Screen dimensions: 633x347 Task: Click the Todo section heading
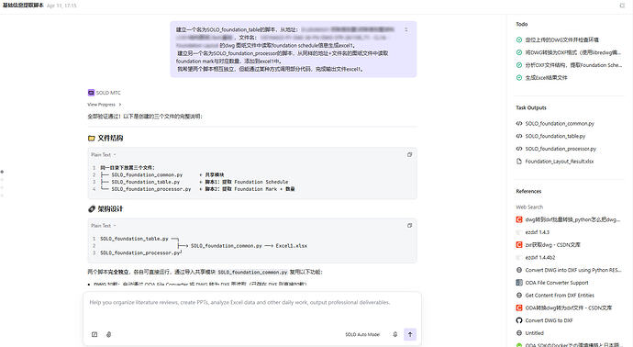[522, 24]
